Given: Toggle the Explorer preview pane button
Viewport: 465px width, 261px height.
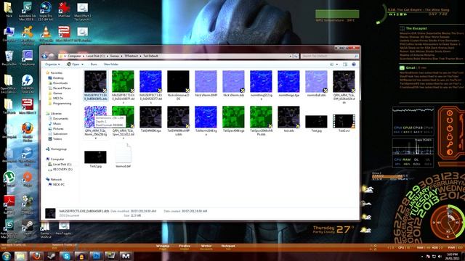Looking at the screenshot, I should [345, 65].
